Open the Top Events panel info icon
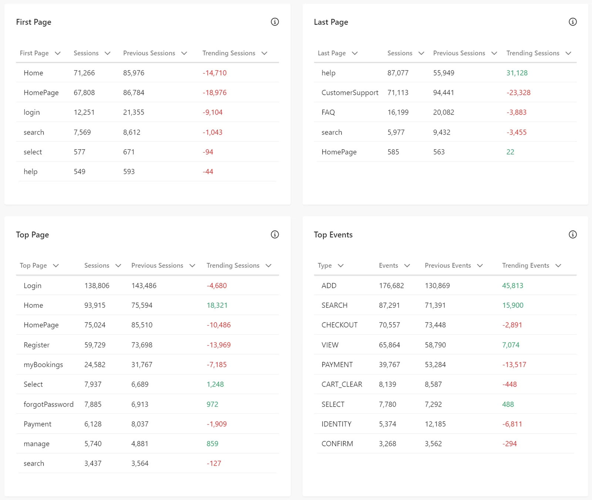Image resolution: width=592 pixels, height=500 pixels. [x=572, y=234]
